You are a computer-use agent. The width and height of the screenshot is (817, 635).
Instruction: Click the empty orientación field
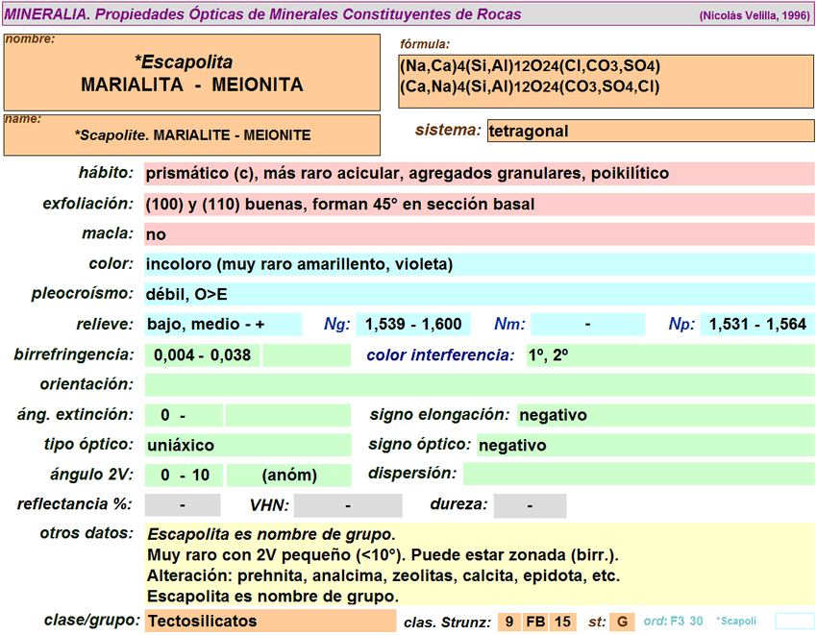pyautogui.click(x=479, y=385)
